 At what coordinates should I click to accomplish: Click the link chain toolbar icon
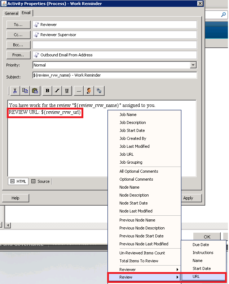point(99,91)
